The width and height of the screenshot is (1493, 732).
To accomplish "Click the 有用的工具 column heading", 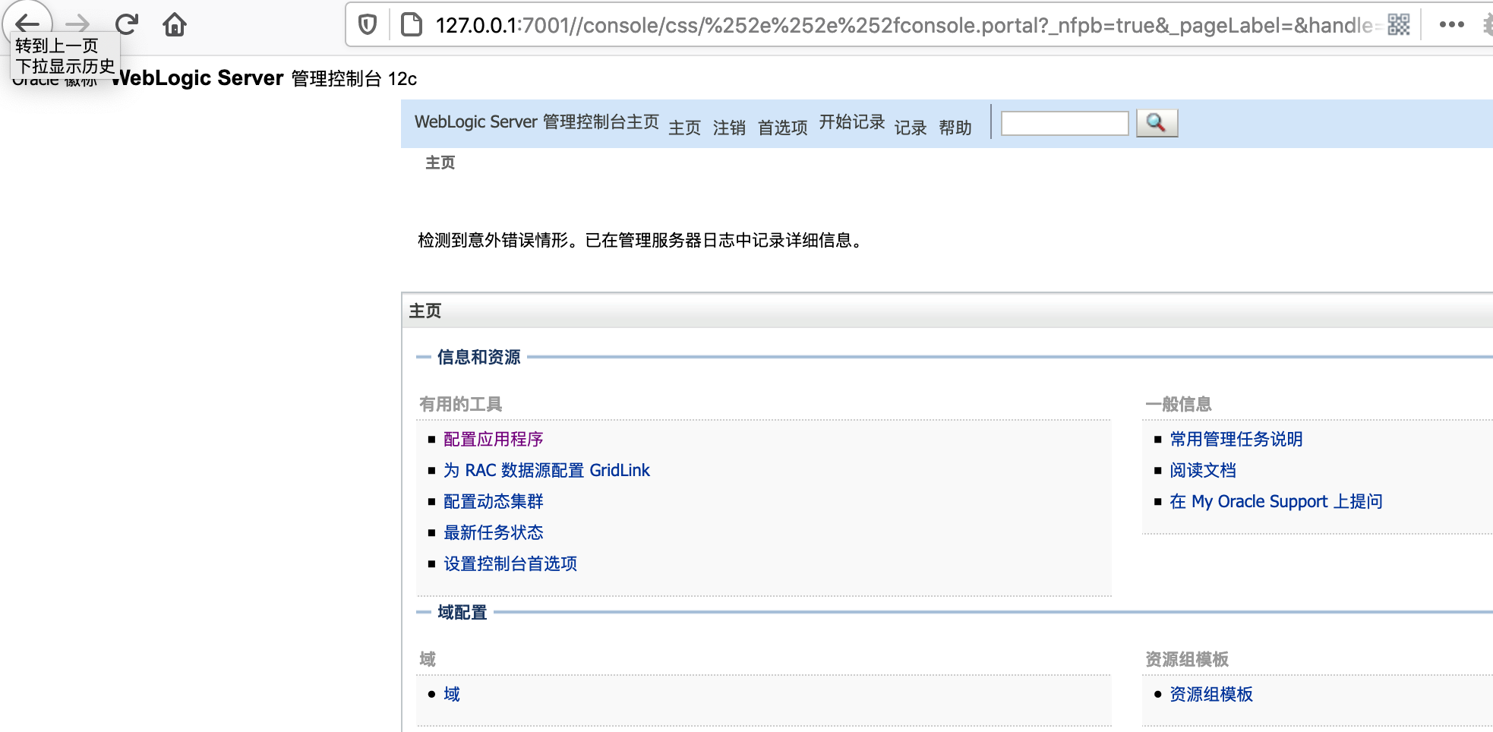I will (461, 404).
